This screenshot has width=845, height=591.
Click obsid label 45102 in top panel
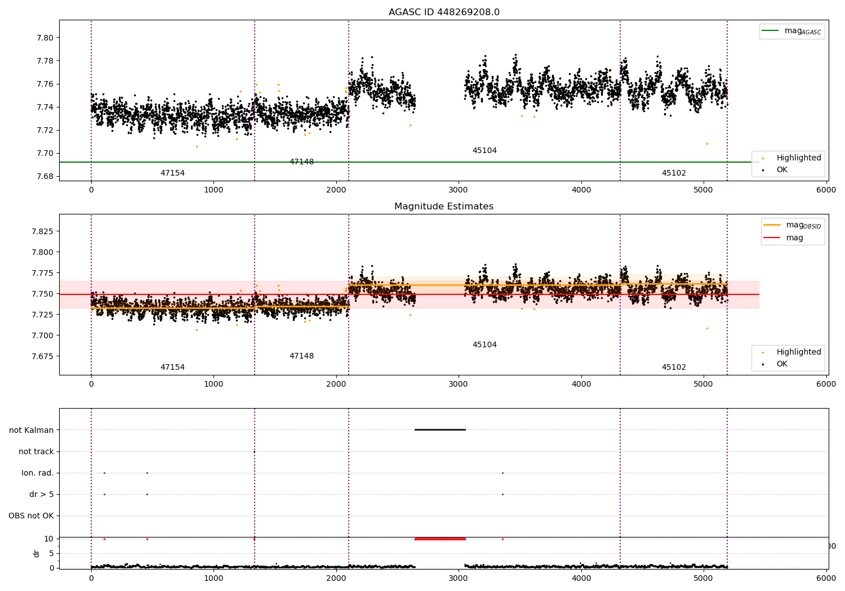coord(674,173)
